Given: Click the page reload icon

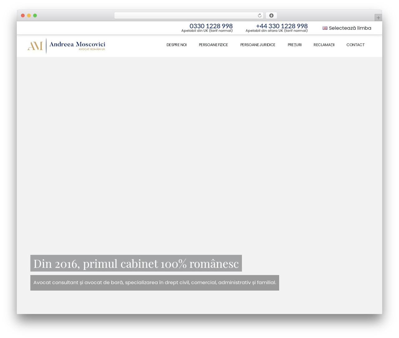Looking at the screenshot, I should tap(260, 16).
